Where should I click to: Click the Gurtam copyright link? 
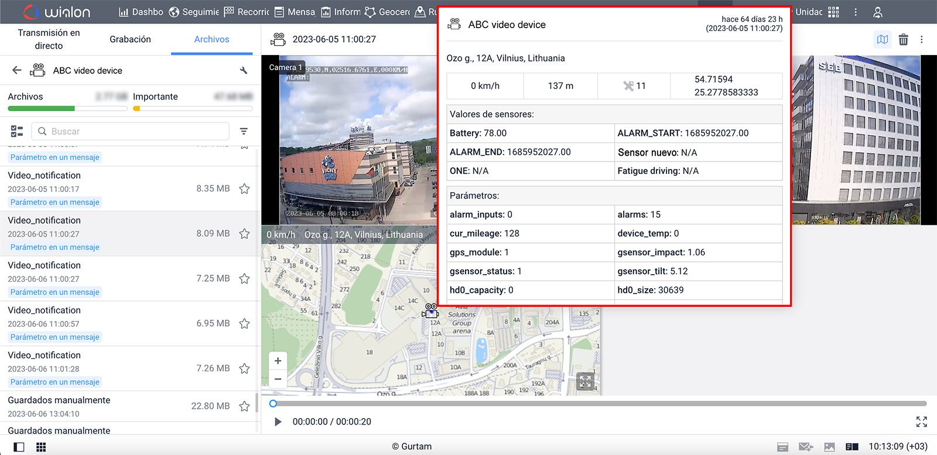(412, 446)
